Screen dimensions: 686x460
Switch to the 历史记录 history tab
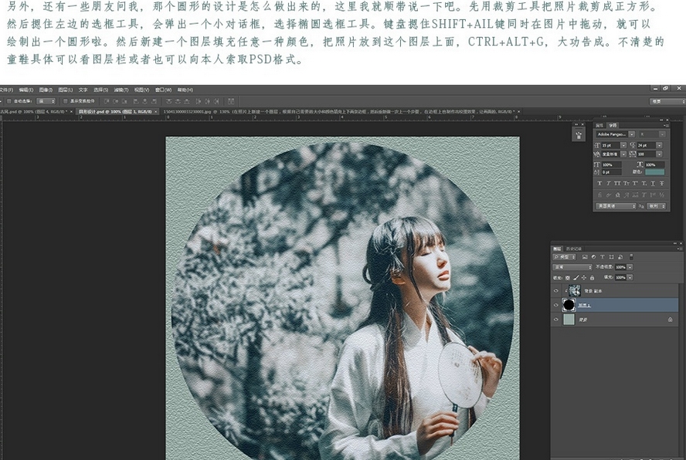pos(574,249)
